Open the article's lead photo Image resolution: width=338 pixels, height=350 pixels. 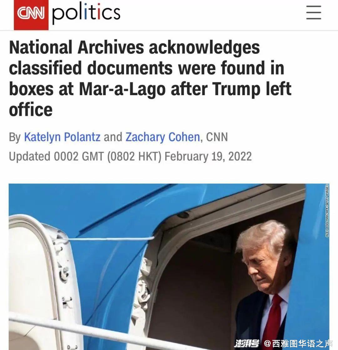(169, 267)
